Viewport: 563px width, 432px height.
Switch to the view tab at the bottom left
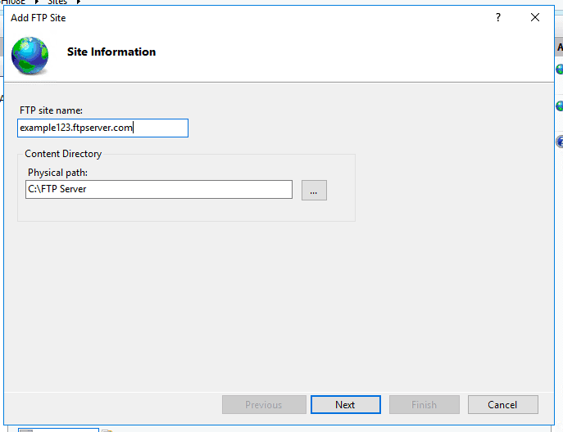pyautogui.click(x=58, y=430)
